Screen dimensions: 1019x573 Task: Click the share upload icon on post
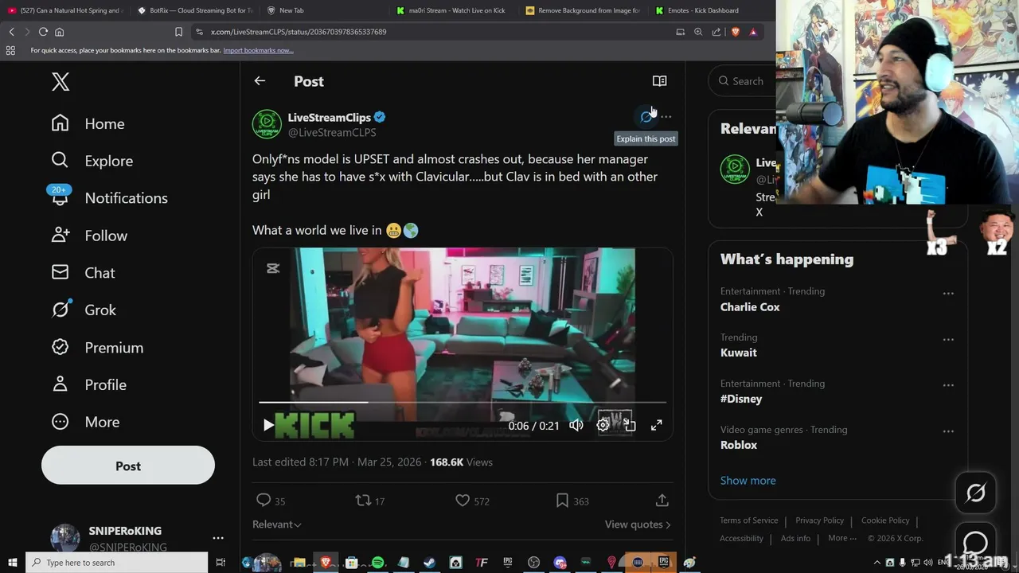coord(662,500)
